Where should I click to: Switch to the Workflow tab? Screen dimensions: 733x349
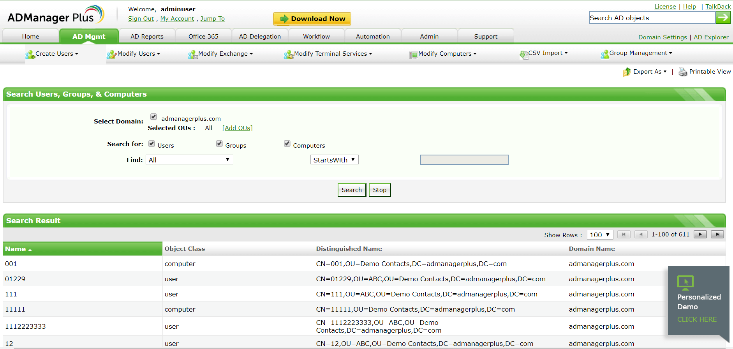point(317,36)
